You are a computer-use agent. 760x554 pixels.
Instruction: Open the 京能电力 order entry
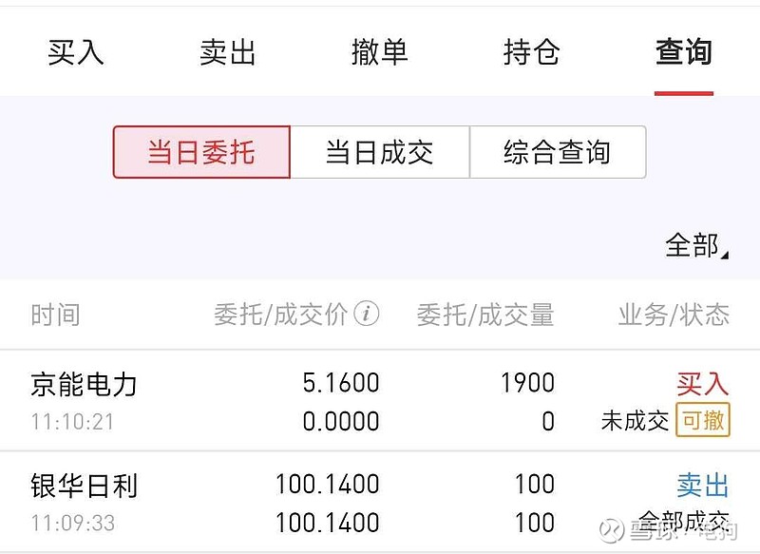(85, 385)
